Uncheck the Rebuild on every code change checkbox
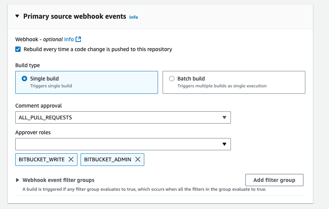Screen dimensions: 329x209 point(18,49)
